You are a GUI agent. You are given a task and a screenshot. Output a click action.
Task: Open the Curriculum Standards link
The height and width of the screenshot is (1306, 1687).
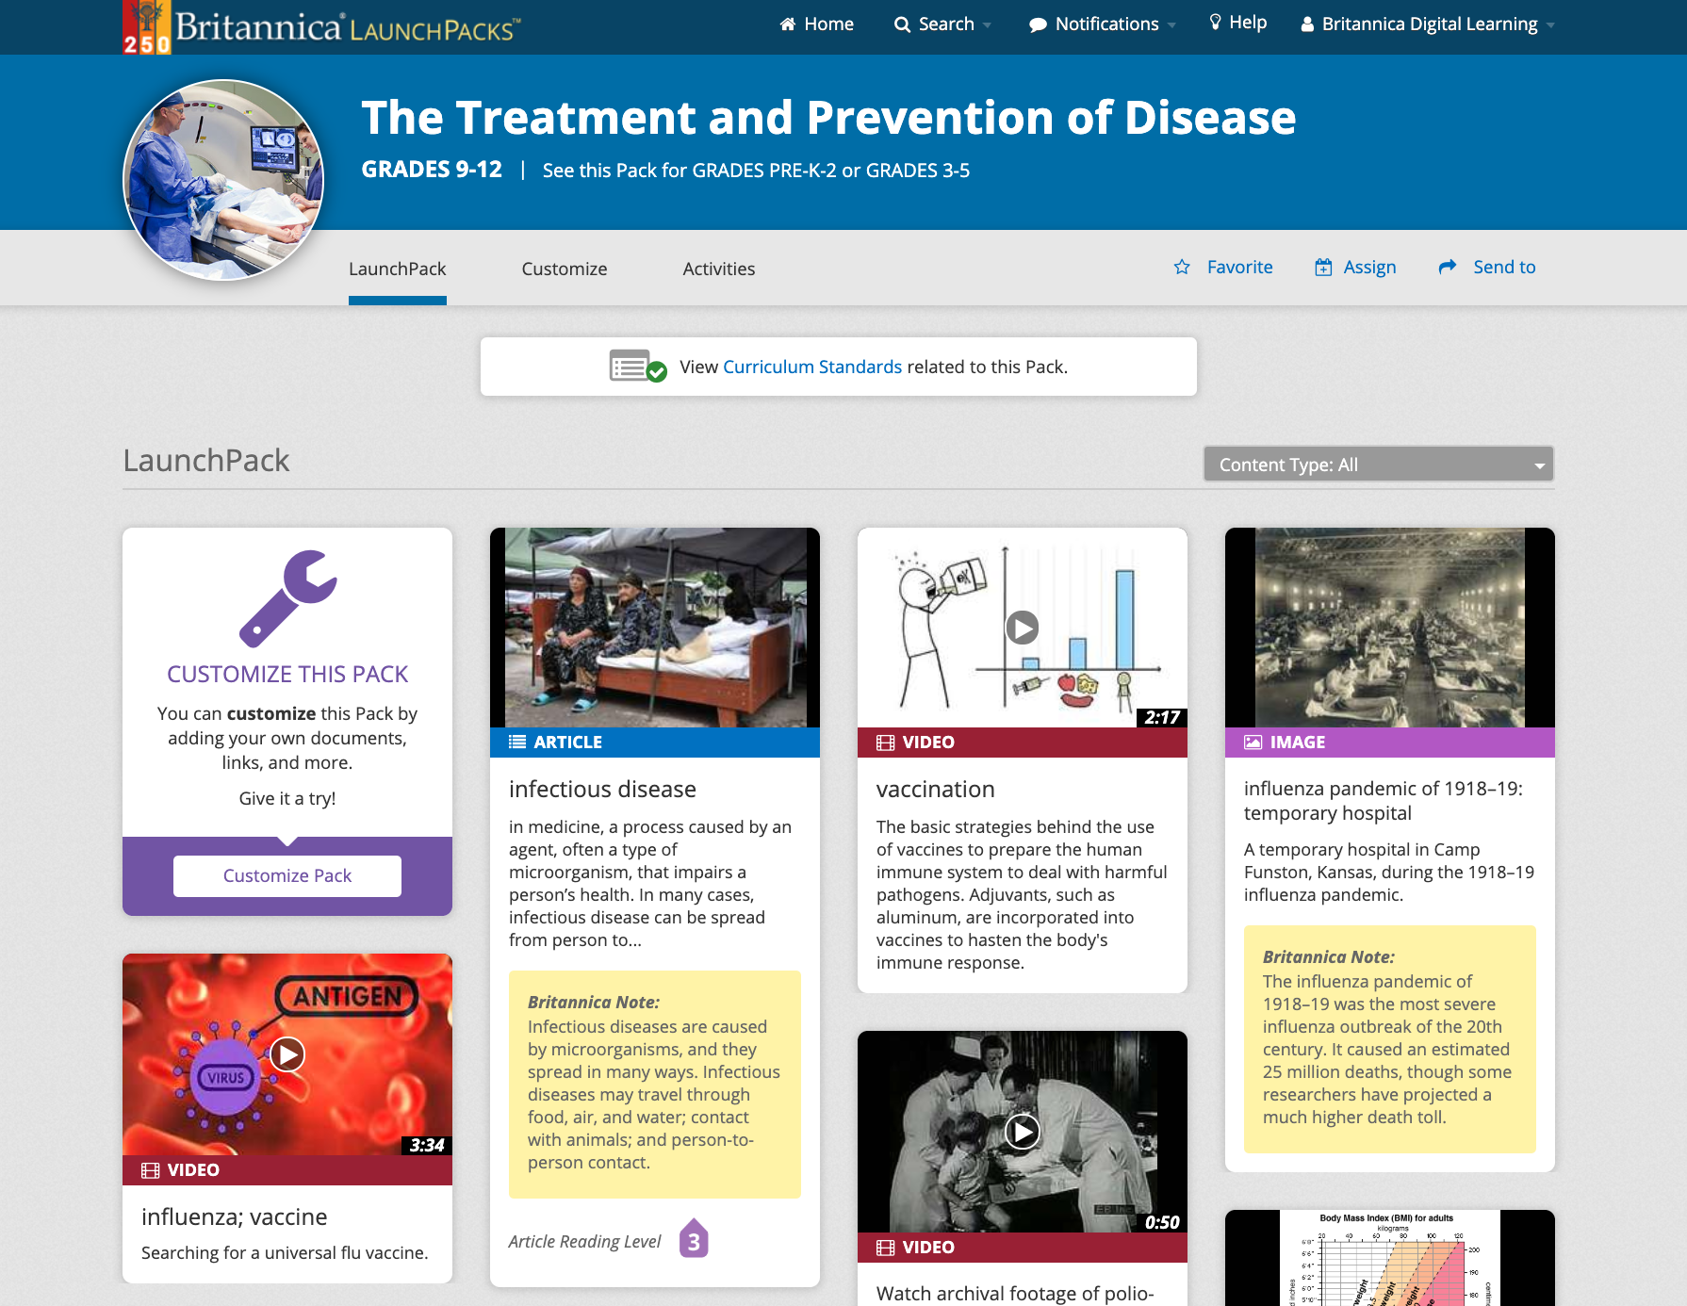(812, 367)
